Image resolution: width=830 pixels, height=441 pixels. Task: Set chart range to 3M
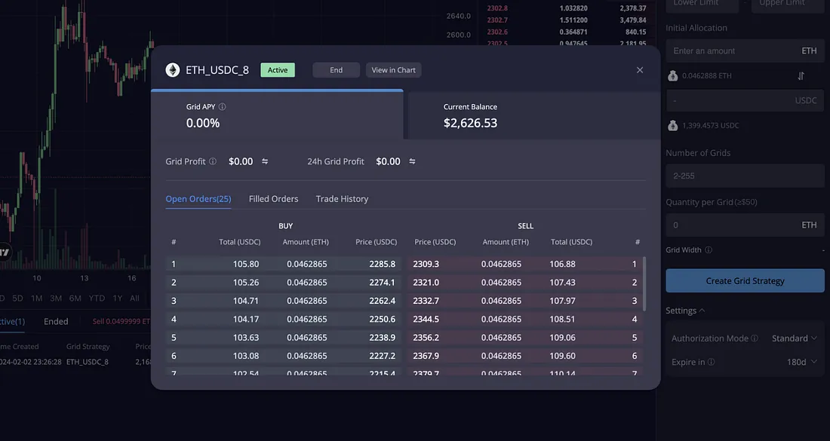(x=56, y=299)
